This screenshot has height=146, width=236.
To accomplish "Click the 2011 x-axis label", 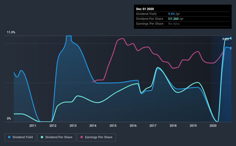I will pyautogui.click(x=33, y=126).
